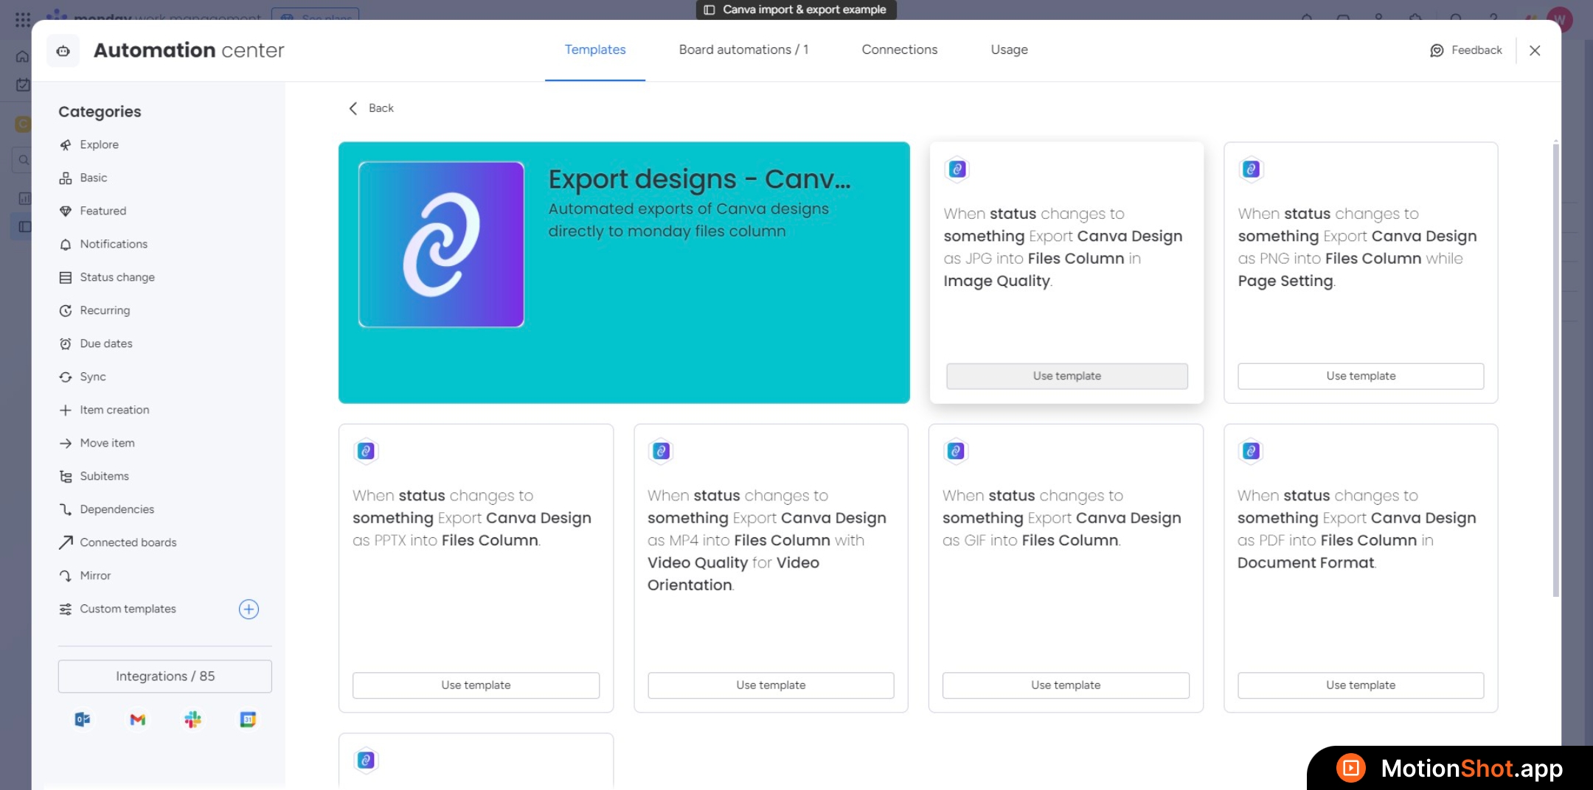Open the Slack integration icon
This screenshot has height=790, width=1593.
(x=192, y=719)
